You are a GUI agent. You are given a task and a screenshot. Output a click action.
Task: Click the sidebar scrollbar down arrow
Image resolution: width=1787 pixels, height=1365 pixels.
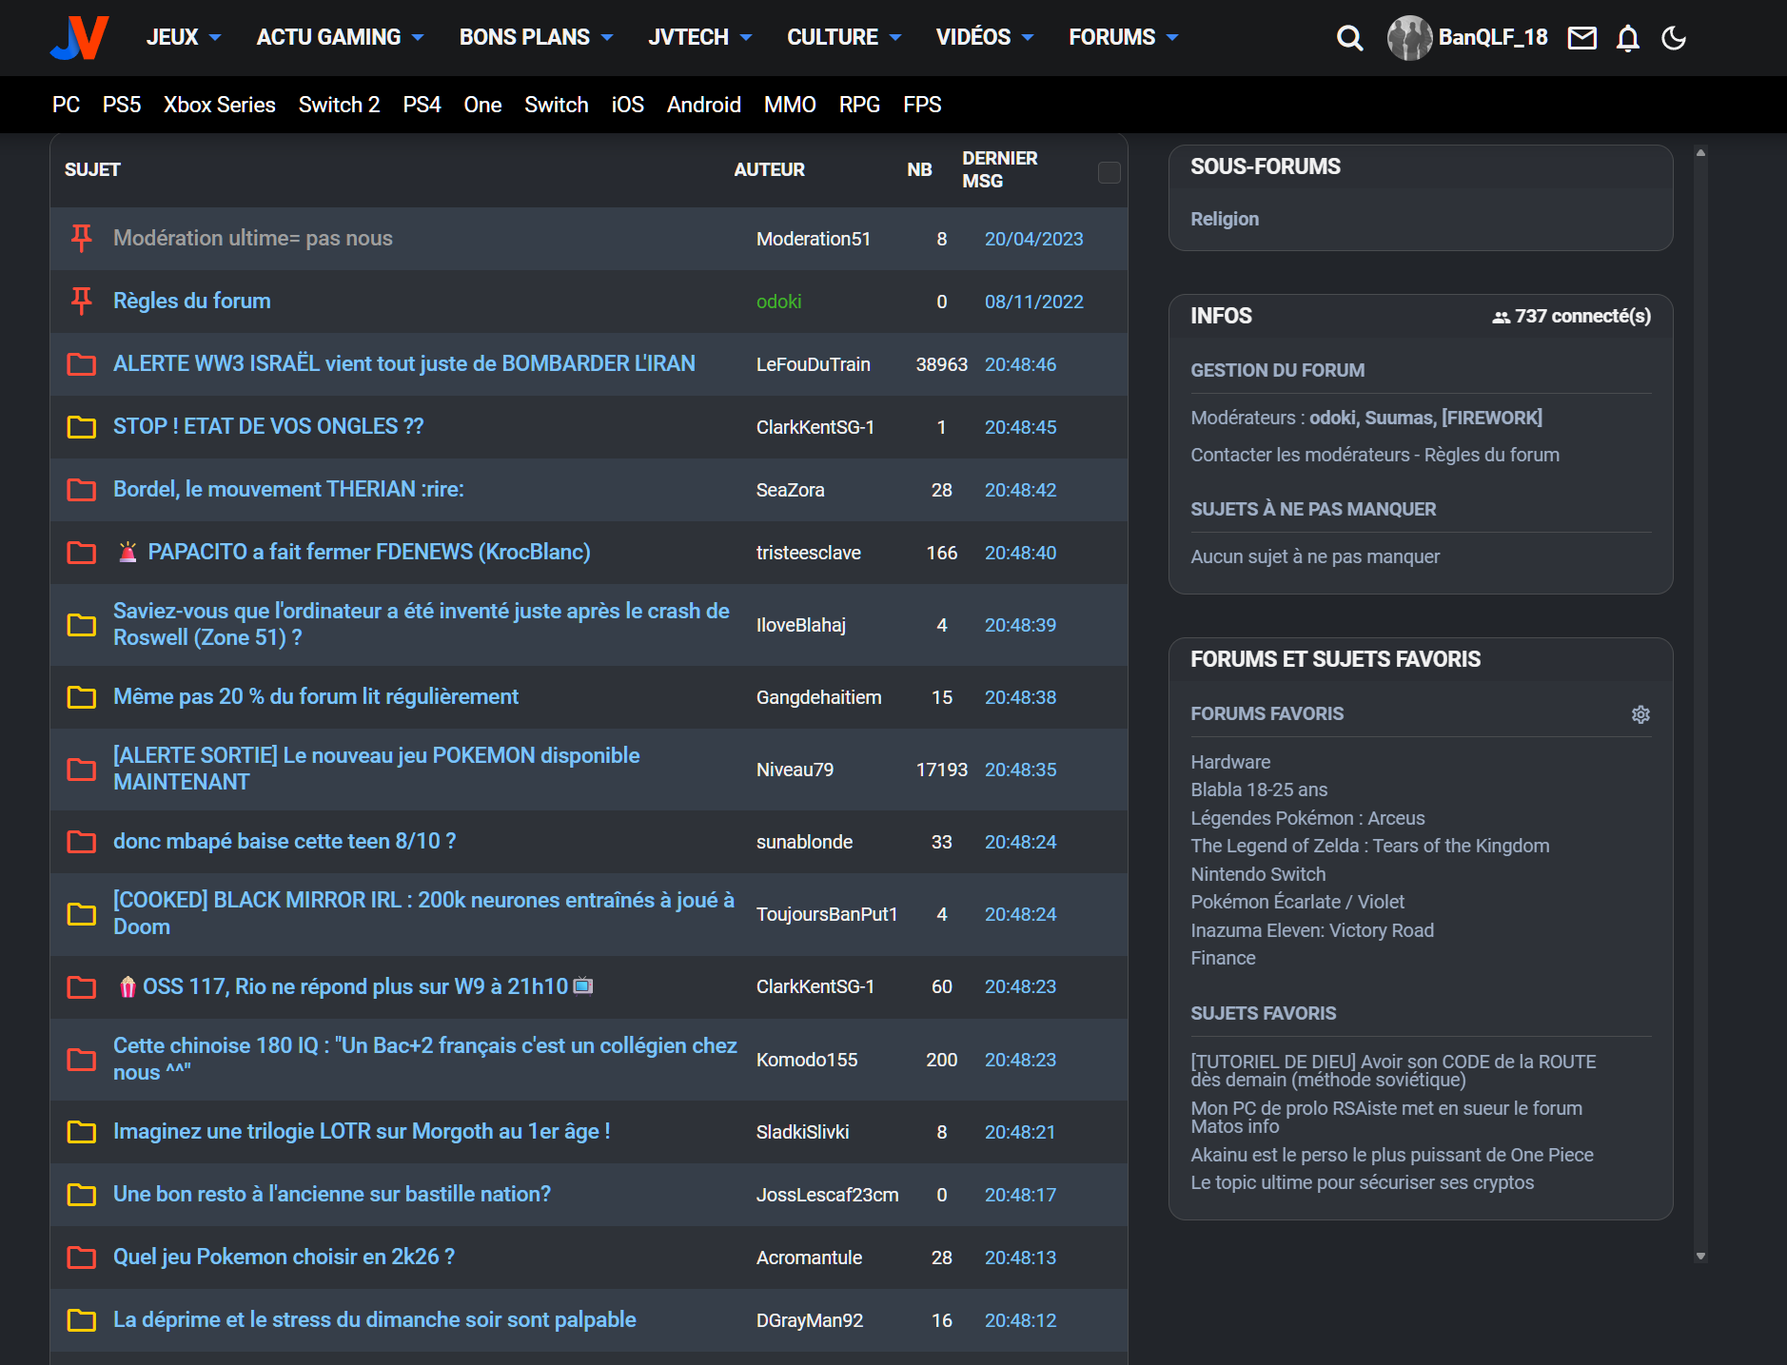point(1700,1257)
